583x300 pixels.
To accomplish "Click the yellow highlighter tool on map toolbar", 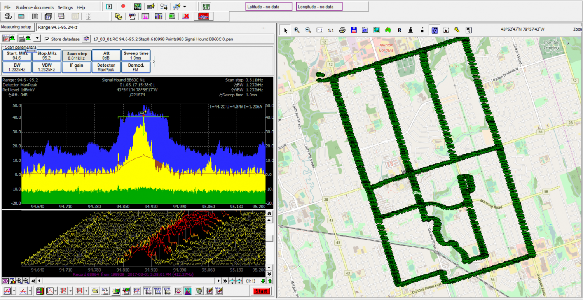I will (x=457, y=30).
